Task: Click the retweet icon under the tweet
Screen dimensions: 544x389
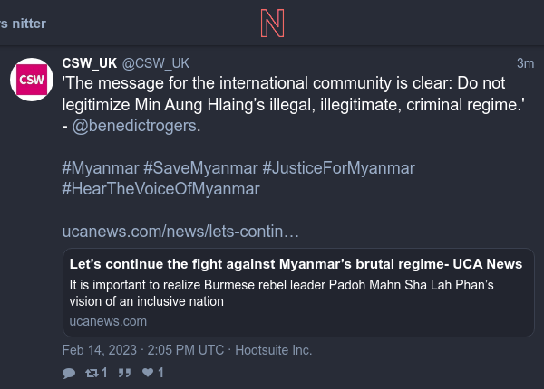Action: [x=92, y=373]
